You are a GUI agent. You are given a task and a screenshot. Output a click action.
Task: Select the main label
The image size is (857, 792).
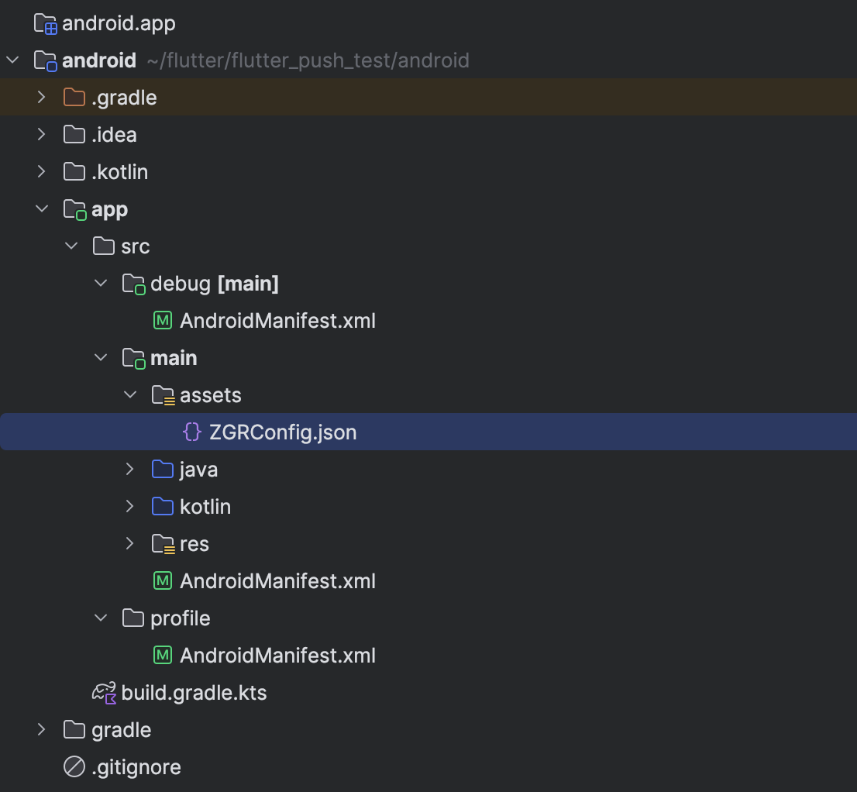[174, 358]
